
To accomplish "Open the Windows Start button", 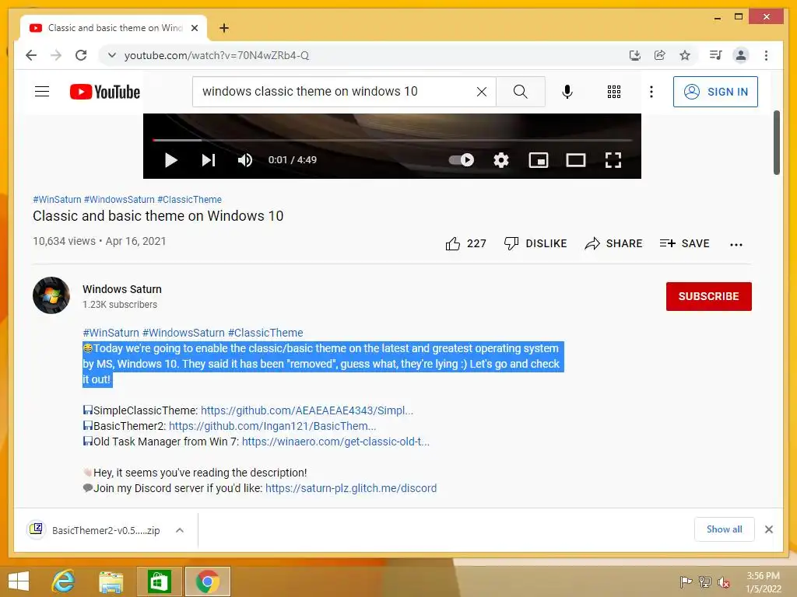I will pyautogui.click(x=19, y=581).
